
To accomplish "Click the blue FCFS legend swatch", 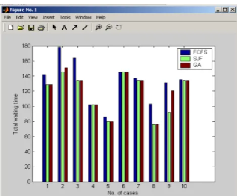I will [185, 52].
